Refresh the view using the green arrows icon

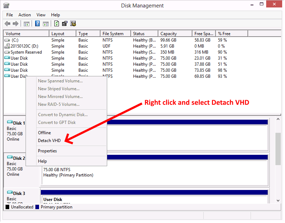pos(57,23)
